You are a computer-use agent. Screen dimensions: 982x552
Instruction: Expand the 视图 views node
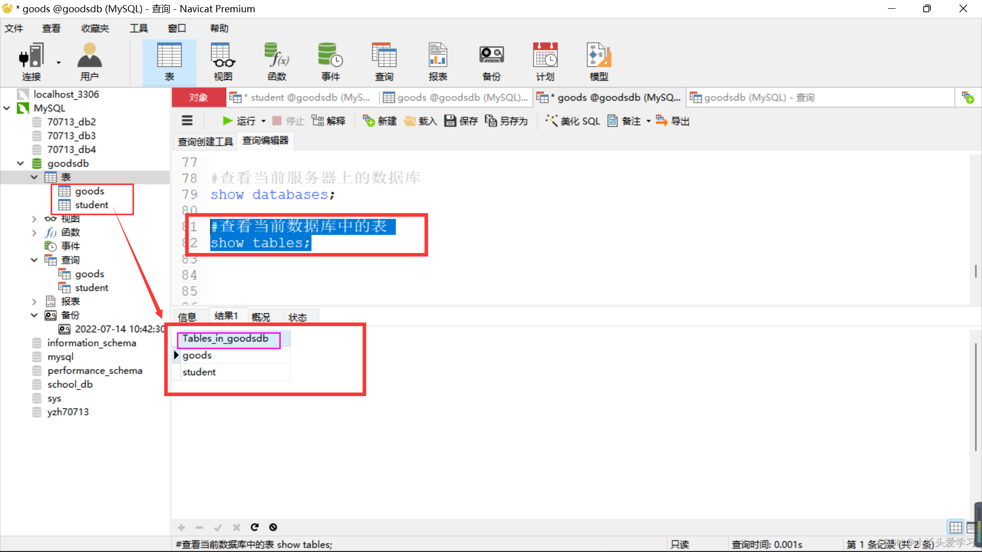[34, 219]
